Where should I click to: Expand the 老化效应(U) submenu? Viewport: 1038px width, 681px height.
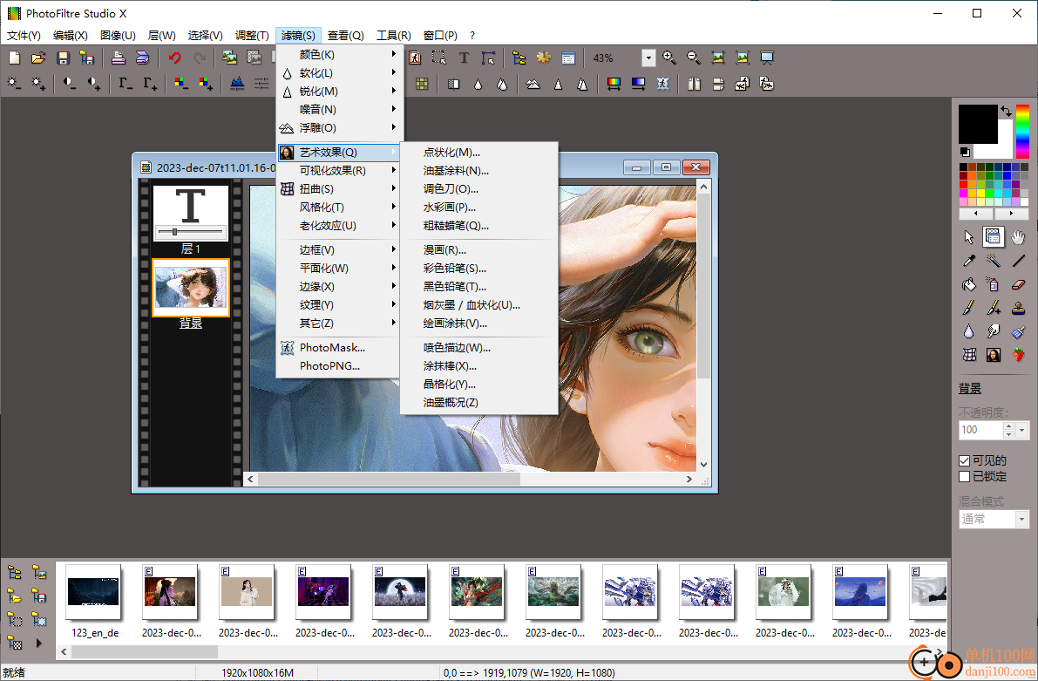pyautogui.click(x=338, y=225)
